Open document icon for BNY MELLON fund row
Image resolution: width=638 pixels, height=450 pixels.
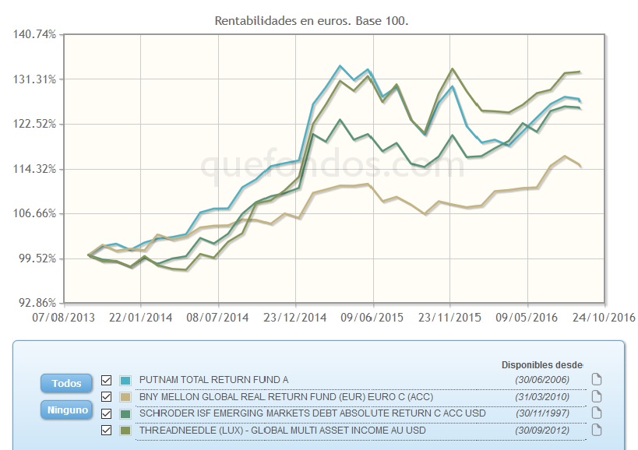(x=597, y=396)
